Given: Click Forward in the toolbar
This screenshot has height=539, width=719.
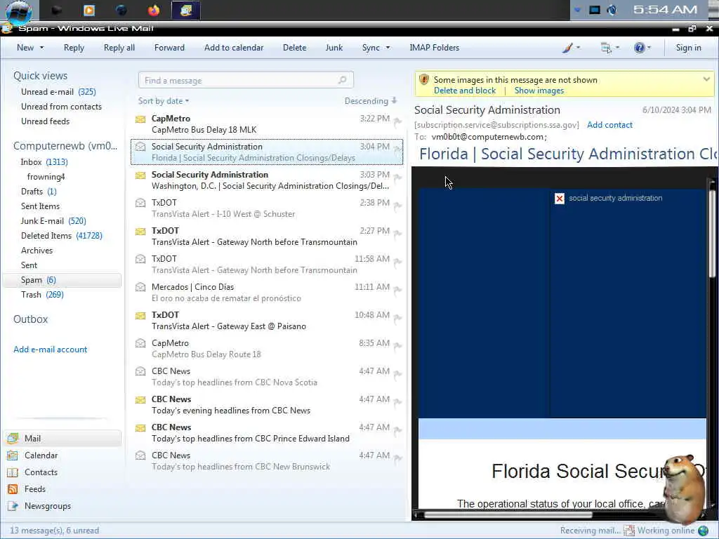Looking at the screenshot, I should (x=169, y=48).
